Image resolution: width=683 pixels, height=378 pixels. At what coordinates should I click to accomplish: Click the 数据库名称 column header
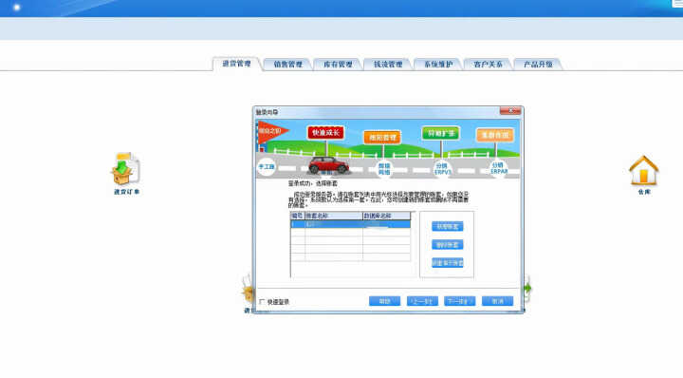(x=386, y=216)
